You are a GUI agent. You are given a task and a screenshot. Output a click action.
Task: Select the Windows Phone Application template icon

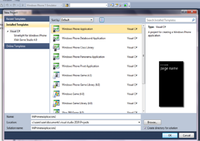tap(56, 29)
